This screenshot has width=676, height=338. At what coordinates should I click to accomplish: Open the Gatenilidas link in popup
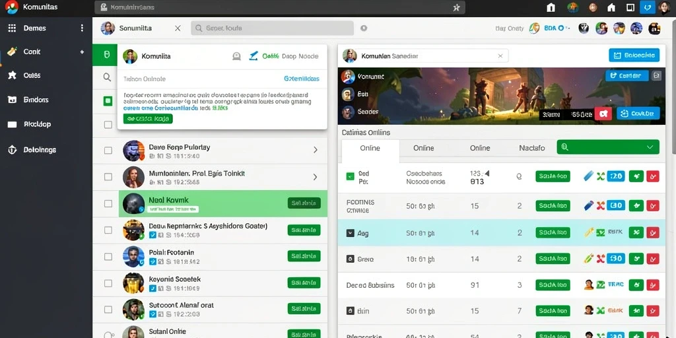[301, 79]
